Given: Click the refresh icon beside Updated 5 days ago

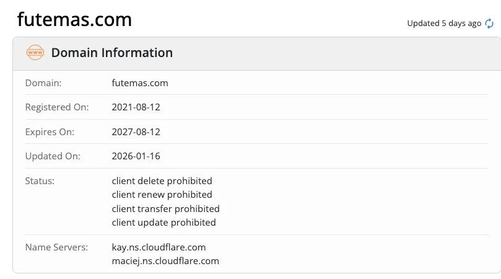Looking at the screenshot, I should point(489,24).
